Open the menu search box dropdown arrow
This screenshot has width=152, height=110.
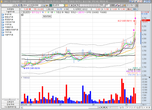tap(14, 5)
